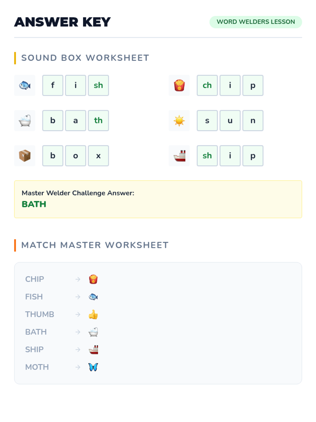Select the 'x' sound box in box
Viewport: 316px width, 422px height.
click(98, 156)
